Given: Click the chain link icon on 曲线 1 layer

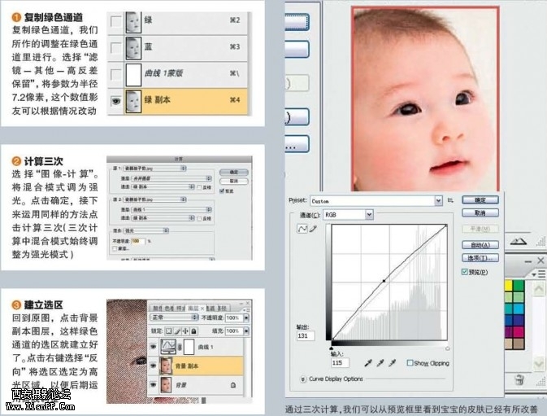Looking at the screenshot, I should tap(180, 347).
